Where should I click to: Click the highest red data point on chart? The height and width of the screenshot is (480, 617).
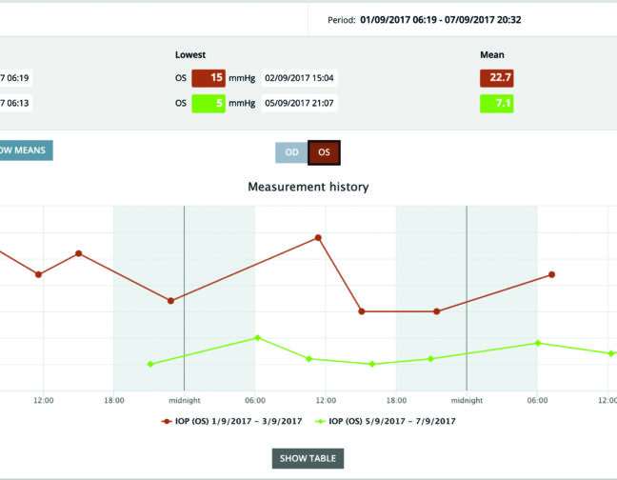[318, 238]
